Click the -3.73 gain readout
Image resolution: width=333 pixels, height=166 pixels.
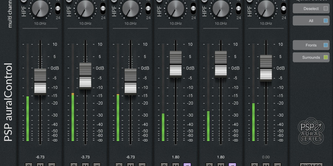click(85, 157)
